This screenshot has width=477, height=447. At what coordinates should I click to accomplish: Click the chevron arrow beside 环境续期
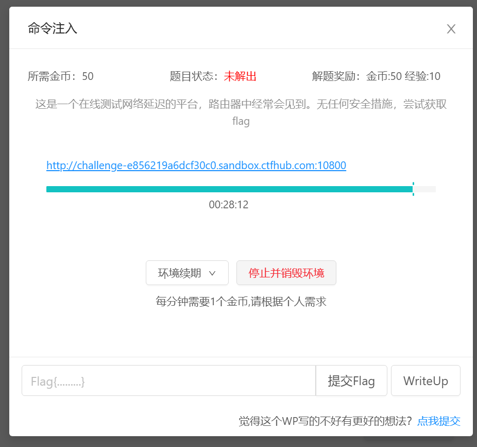212,273
